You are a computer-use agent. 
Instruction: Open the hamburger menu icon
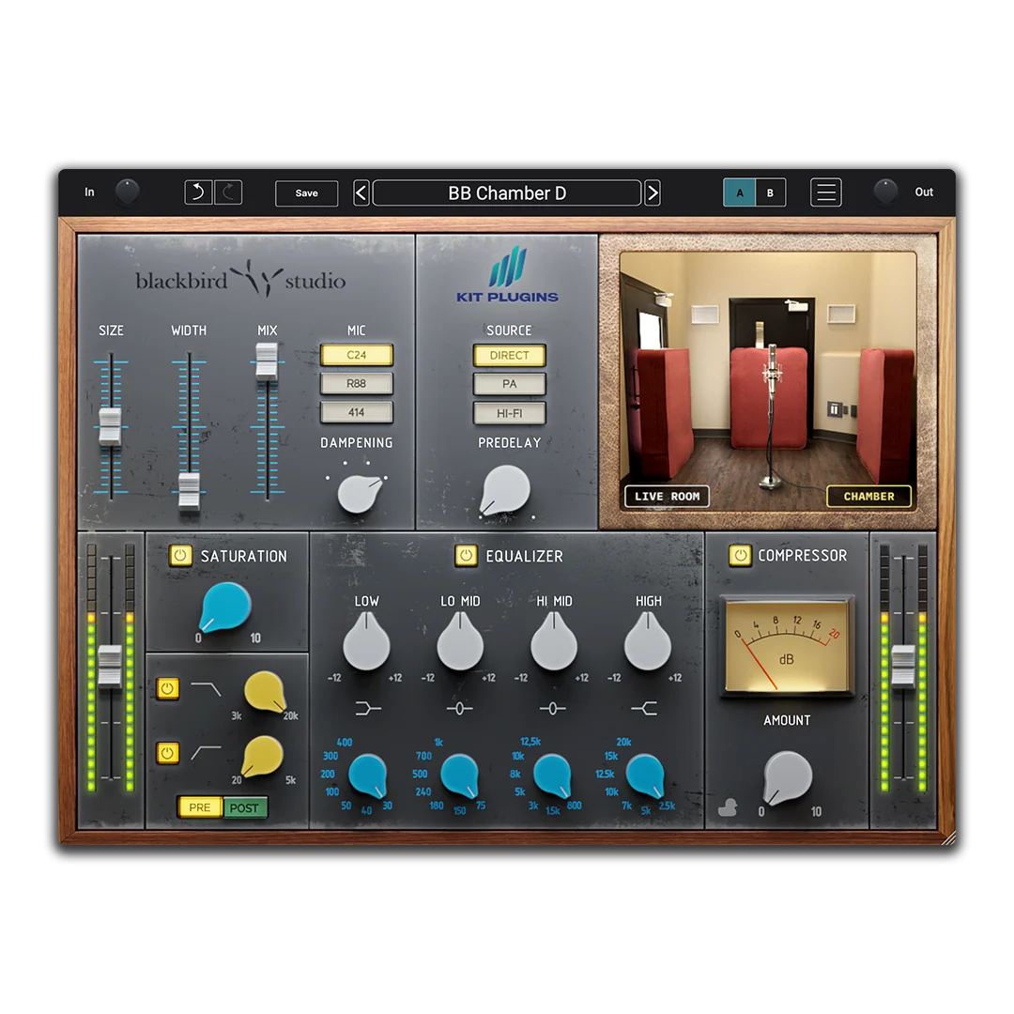[x=826, y=192]
